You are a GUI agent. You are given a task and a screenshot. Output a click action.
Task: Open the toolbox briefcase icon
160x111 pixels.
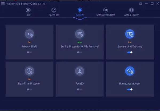[141, 3]
